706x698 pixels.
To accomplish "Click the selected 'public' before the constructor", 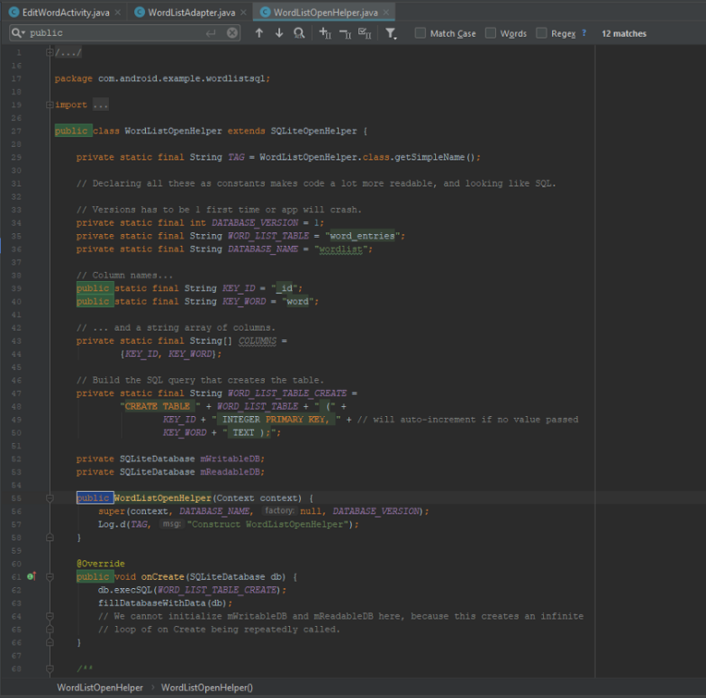I will click(x=95, y=498).
